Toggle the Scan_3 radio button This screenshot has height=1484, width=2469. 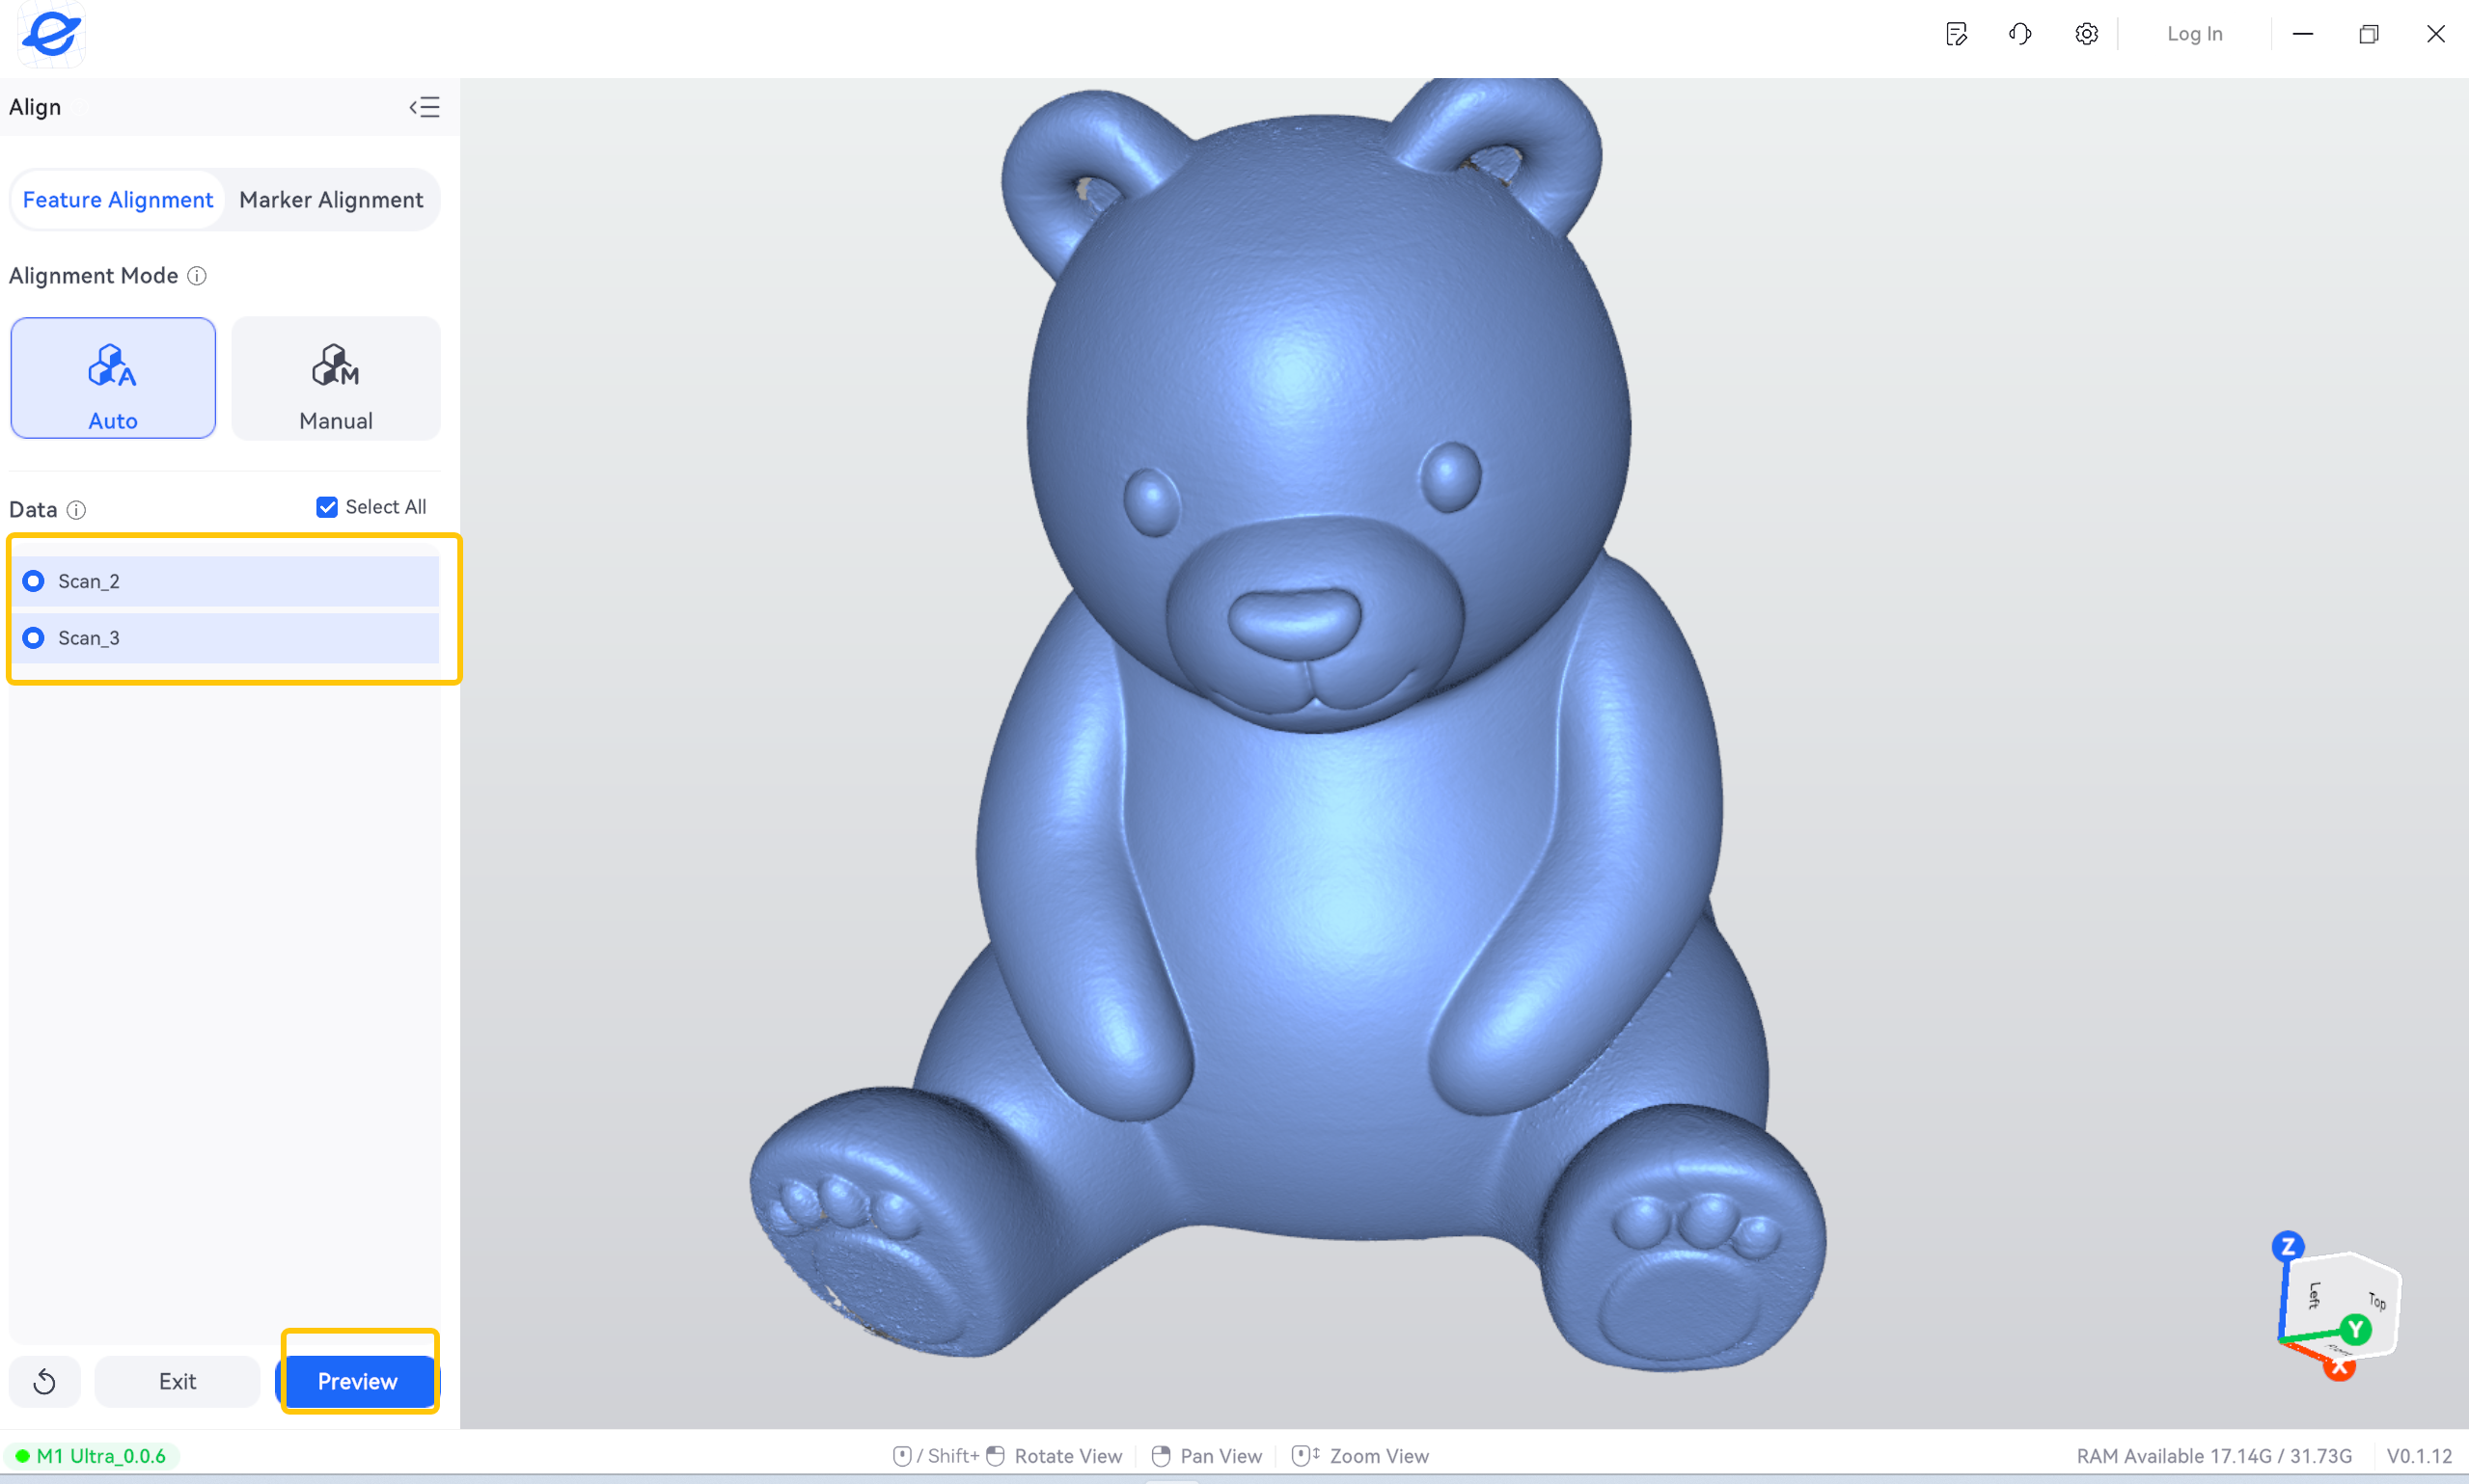click(33, 638)
